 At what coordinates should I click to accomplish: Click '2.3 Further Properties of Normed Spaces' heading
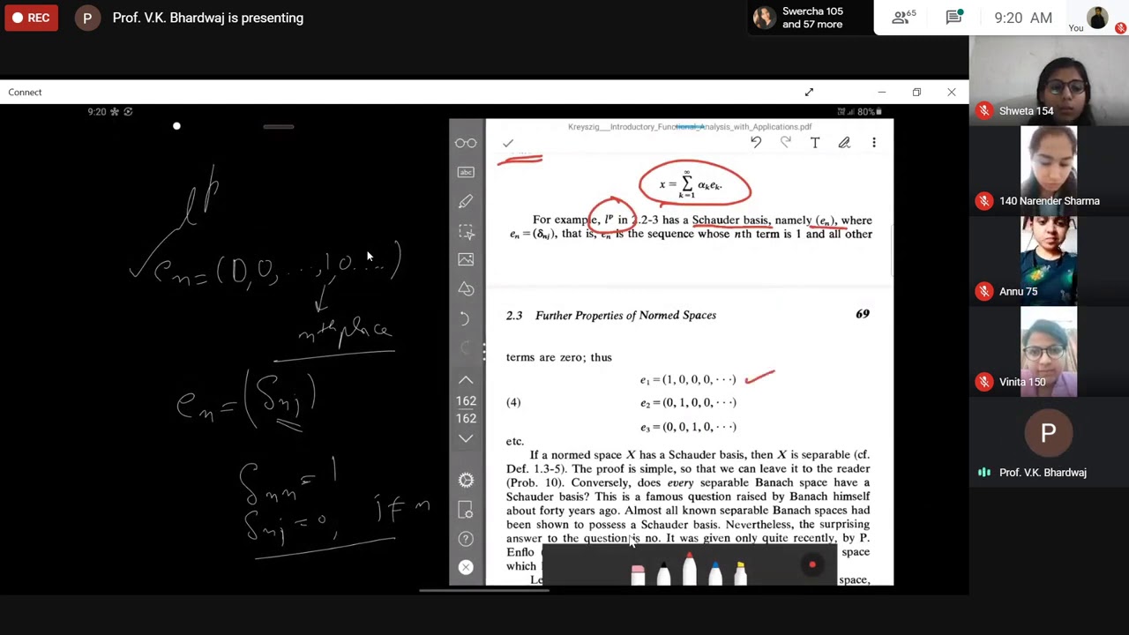(x=611, y=315)
